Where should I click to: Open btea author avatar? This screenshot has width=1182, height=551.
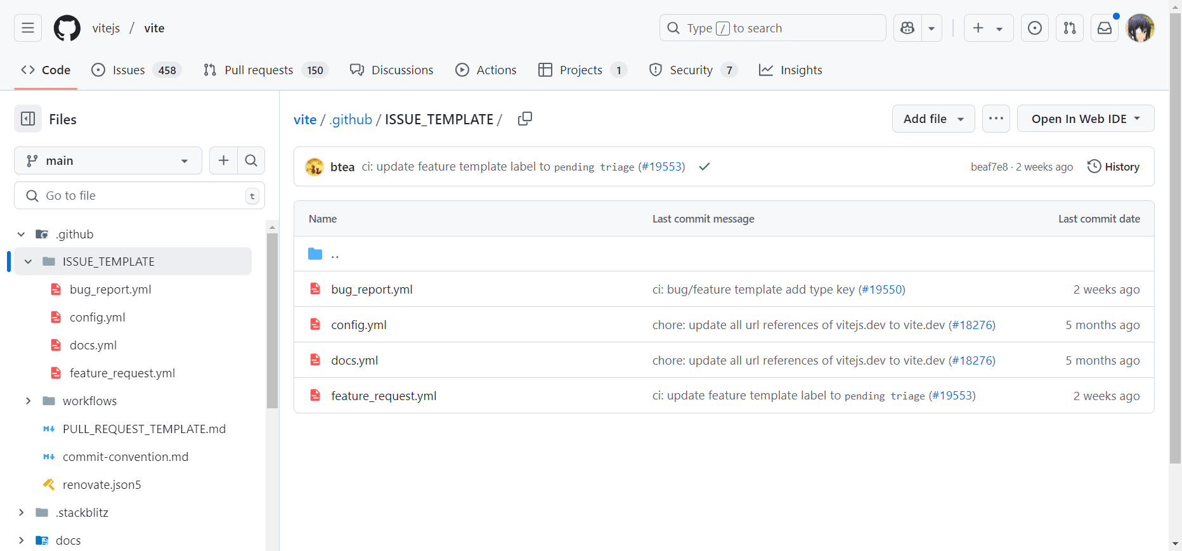[315, 167]
